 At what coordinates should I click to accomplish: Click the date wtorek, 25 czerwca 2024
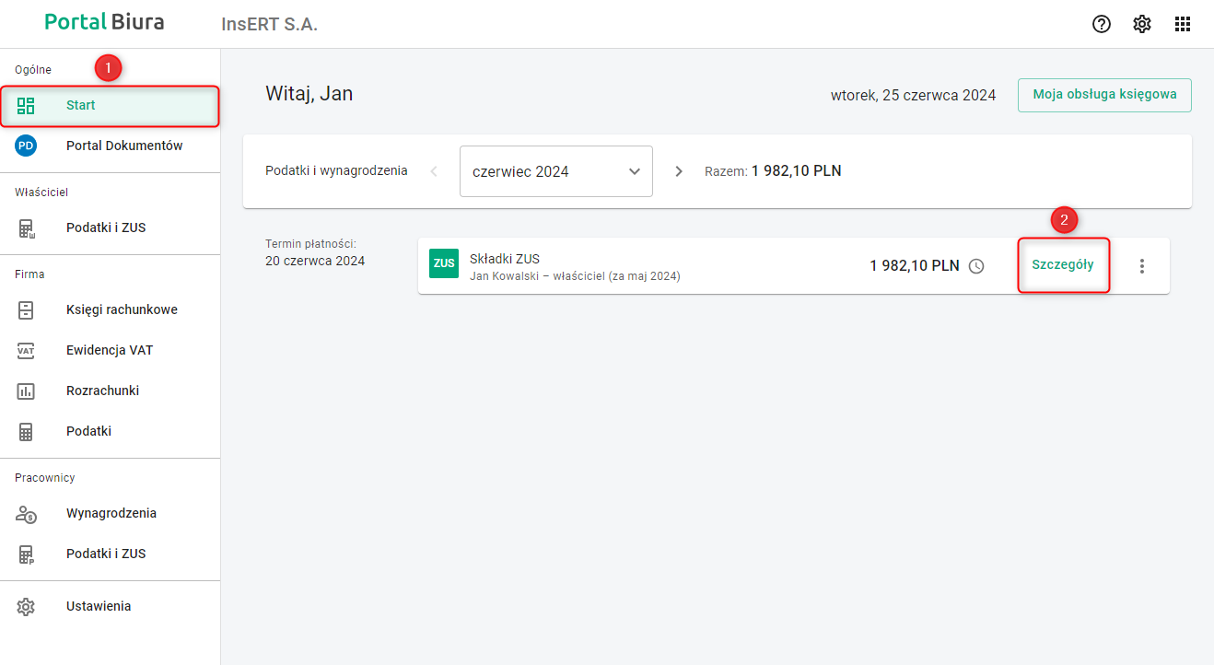[913, 95]
